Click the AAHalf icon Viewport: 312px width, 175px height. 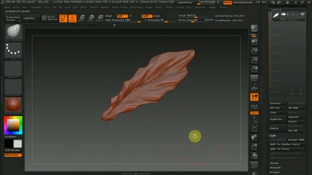[254, 69]
